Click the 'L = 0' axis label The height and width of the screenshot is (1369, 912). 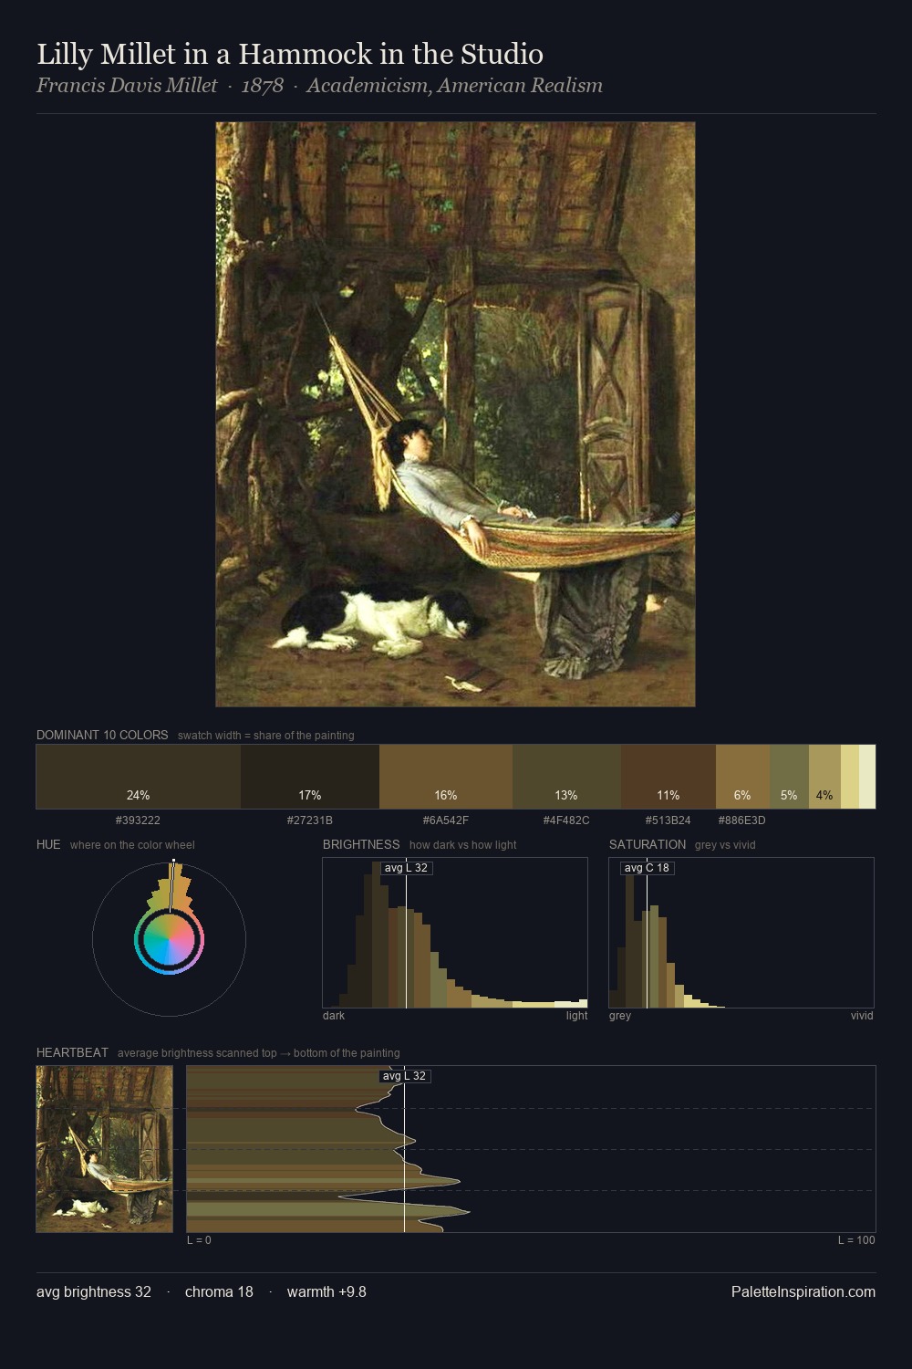[199, 1240]
